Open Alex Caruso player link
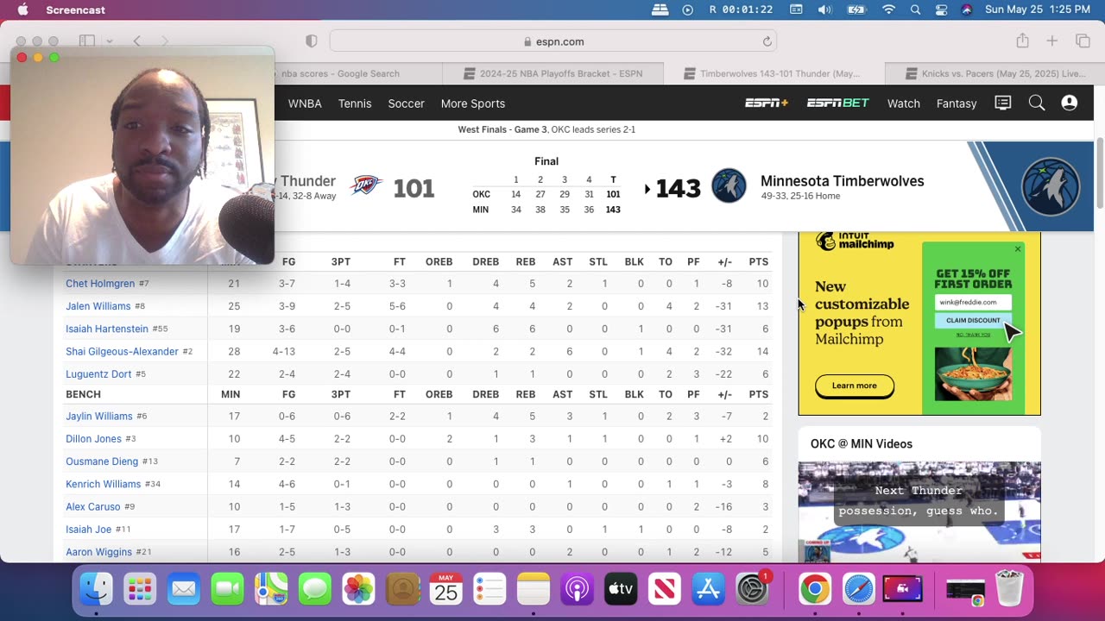Viewport: 1105px width, 621px height. pos(93,507)
